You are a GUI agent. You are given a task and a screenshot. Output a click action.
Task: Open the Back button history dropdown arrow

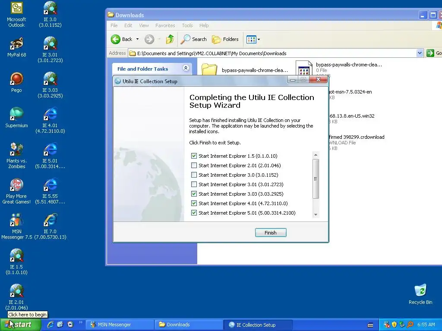pyautogui.click(x=138, y=39)
